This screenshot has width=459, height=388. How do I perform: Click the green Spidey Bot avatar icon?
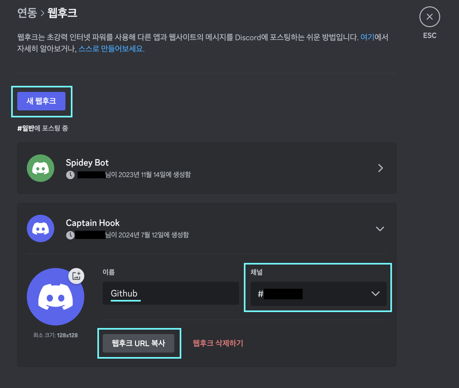(41, 168)
